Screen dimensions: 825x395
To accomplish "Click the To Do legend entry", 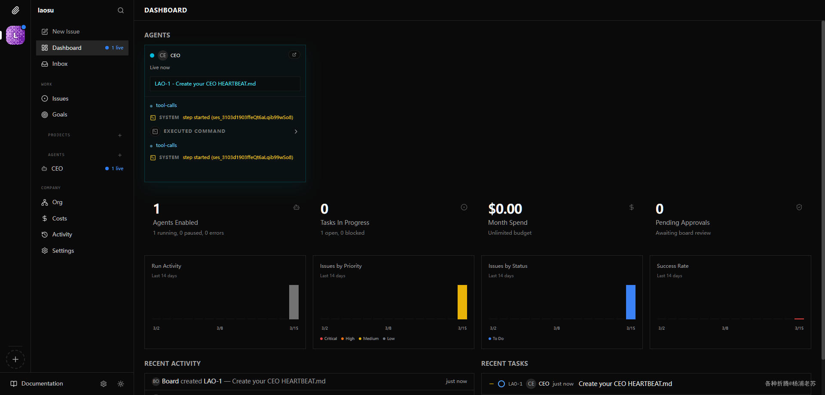I will [x=496, y=339].
